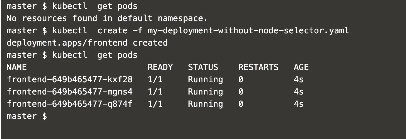
Task: Click the Running status of the mgns4 pod
Action: [x=206, y=92]
